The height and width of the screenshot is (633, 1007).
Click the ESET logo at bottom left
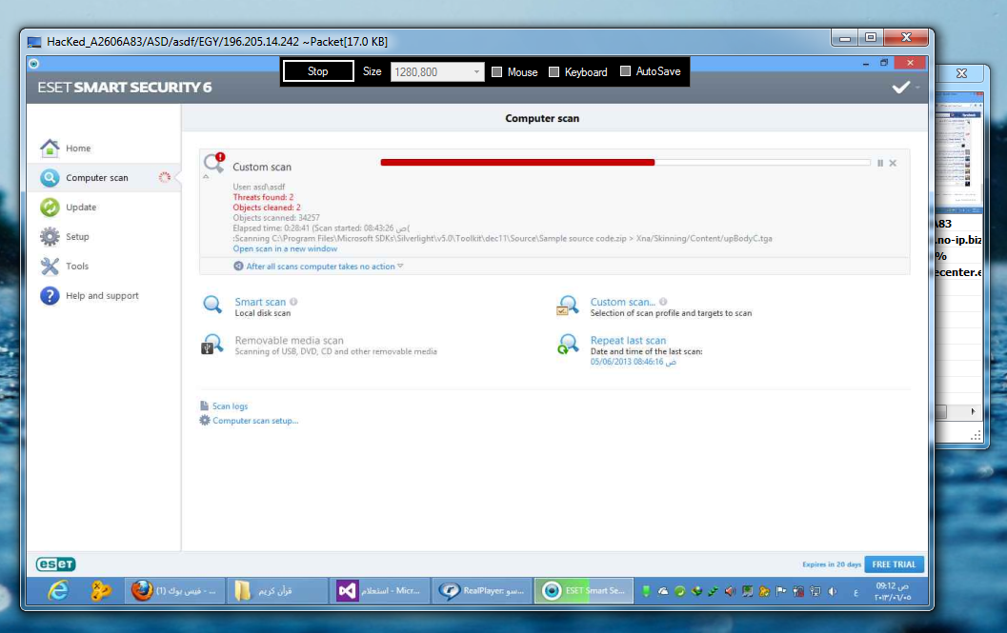(x=56, y=564)
